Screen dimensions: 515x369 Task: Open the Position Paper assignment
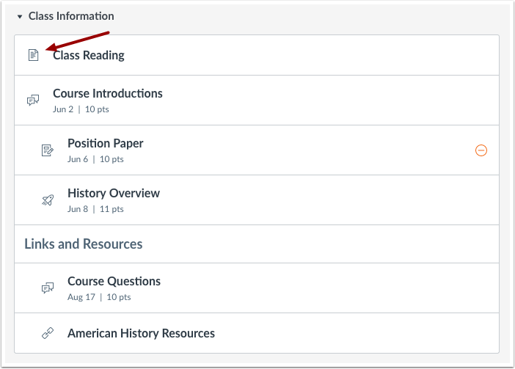(x=106, y=144)
